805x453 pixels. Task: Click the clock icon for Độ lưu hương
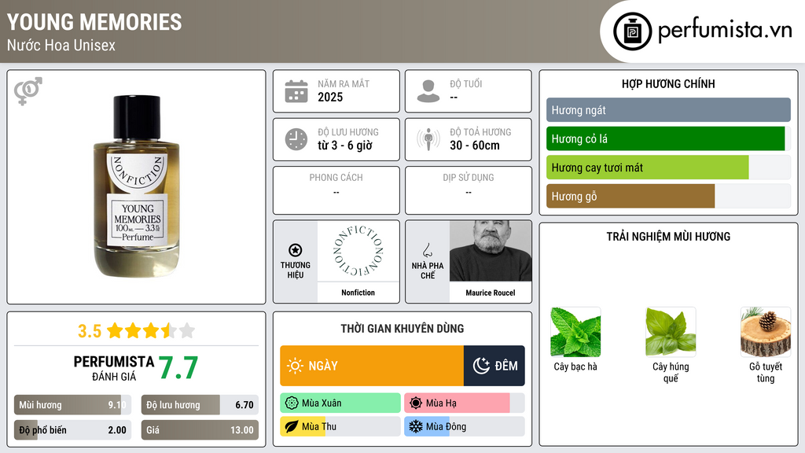click(x=296, y=139)
